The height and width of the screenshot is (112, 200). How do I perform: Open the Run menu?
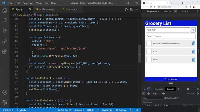(x=53, y=3)
